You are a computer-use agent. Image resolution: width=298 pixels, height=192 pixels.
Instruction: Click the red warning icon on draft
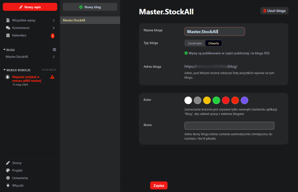point(52,77)
